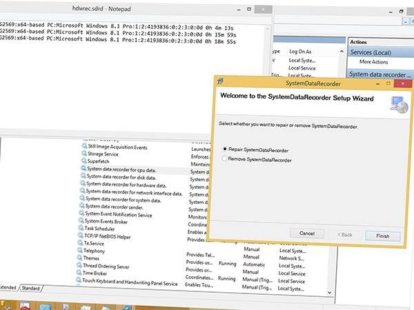This screenshot has height=310, width=414.
Task: Click gear icon of Task Scheduler service
Action: pyautogui.click(x=81, y=227)
